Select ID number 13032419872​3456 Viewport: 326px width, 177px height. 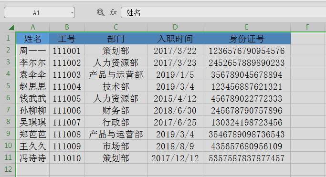coord(247,122)
